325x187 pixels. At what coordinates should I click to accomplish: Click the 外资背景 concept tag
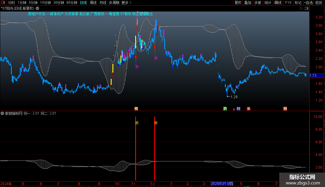coord(72,14)
